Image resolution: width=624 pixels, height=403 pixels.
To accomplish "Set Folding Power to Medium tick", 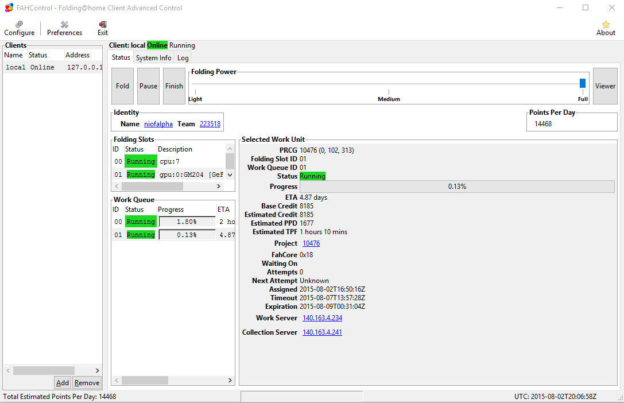I will click(x=389, y=92).
